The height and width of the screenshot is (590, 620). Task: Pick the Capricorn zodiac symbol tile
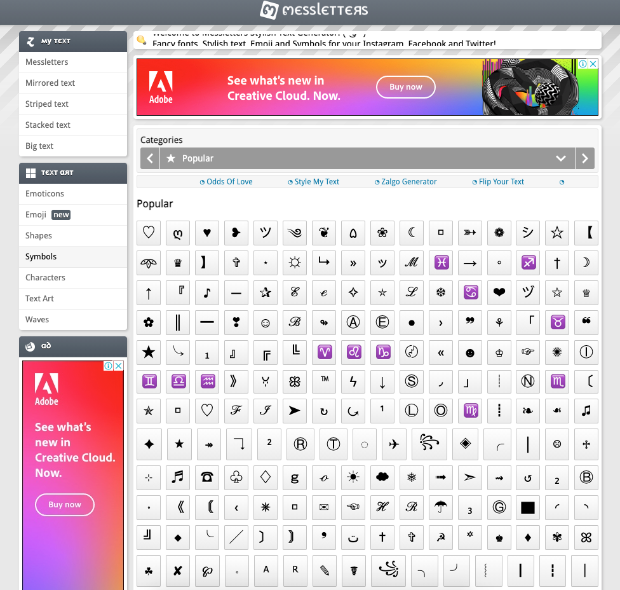383,352
